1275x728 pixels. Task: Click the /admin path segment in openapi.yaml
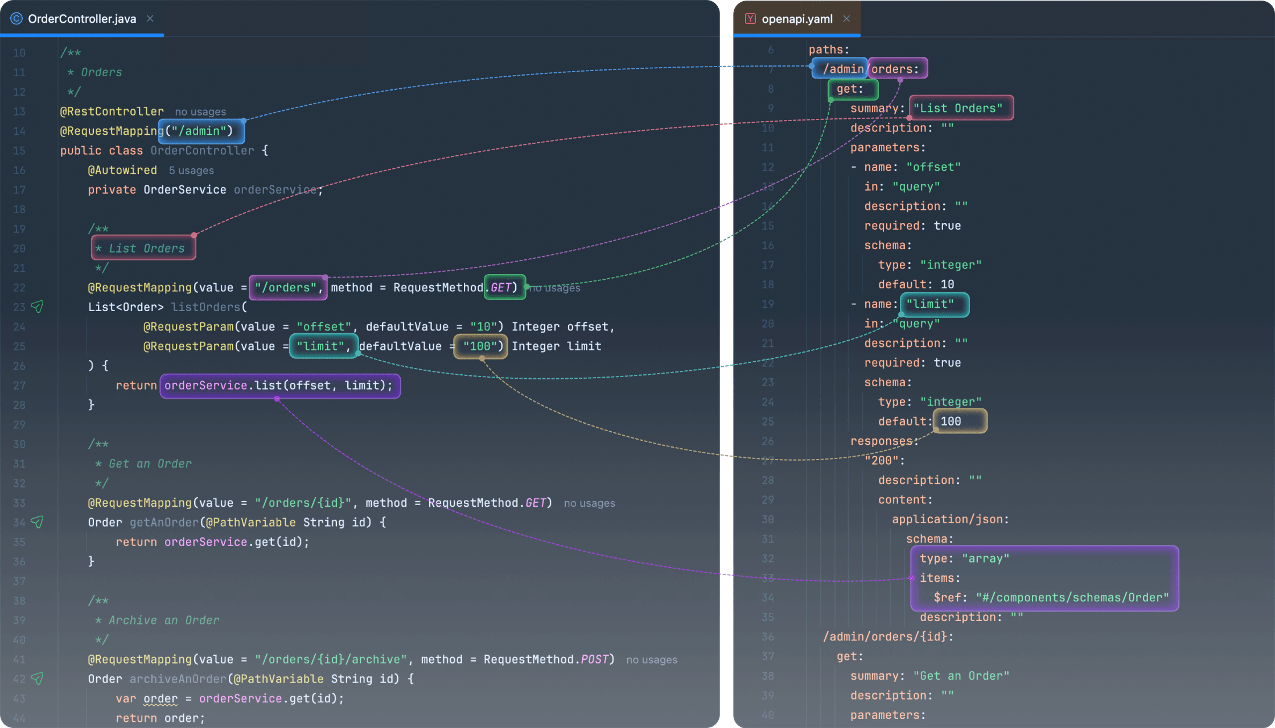coord(840,69)
